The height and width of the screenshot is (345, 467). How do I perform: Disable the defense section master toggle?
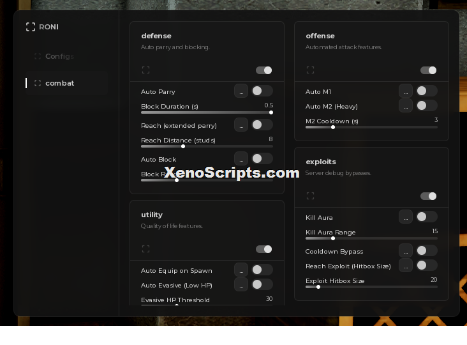(x=264, y=70)
